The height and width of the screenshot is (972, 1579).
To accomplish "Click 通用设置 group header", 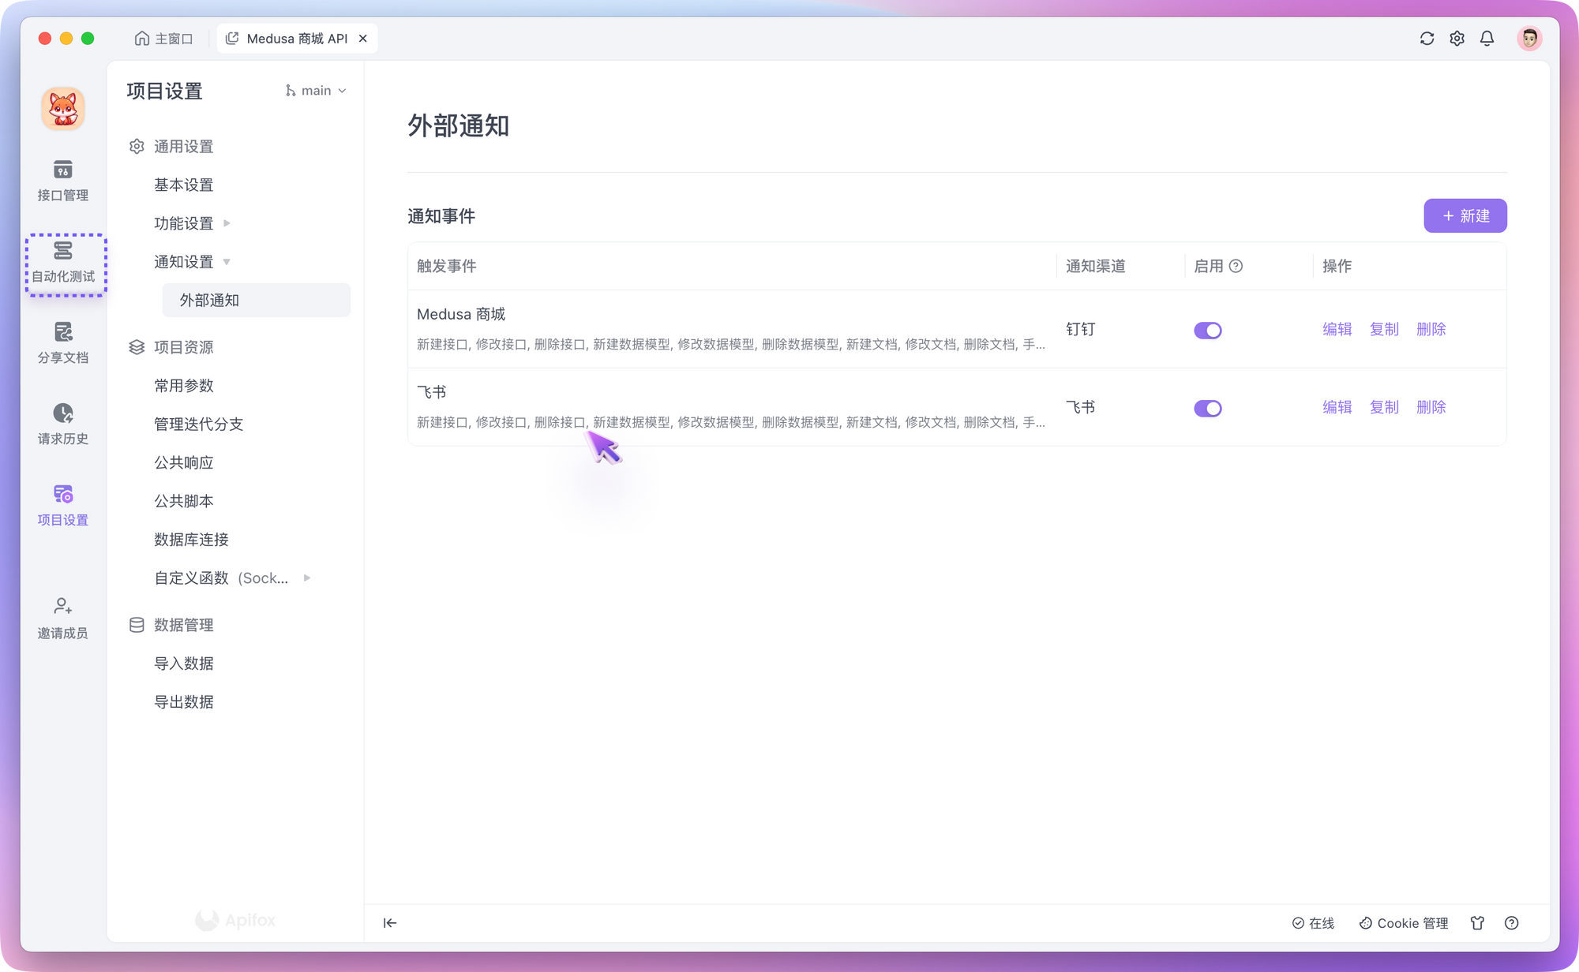I will (x=171, y=147).
